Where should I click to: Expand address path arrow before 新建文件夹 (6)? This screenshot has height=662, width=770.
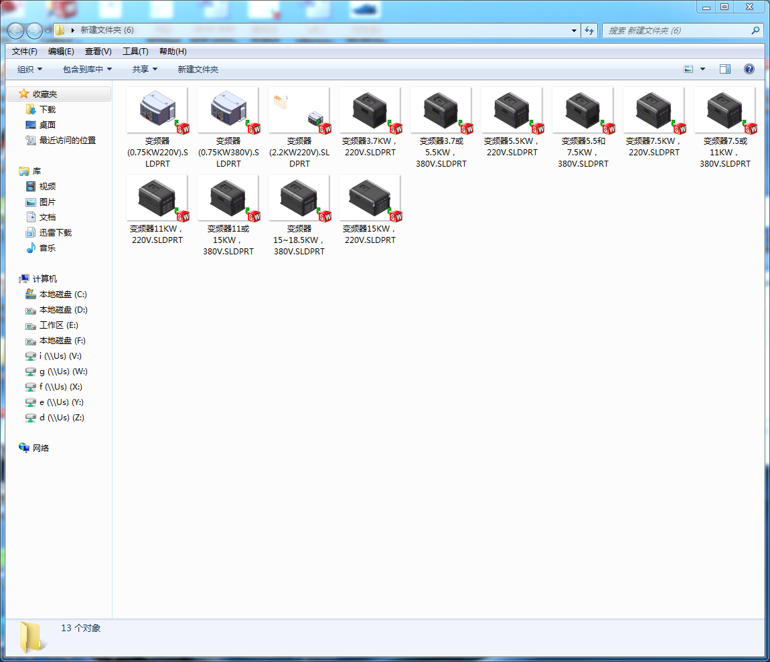(73, 30)
